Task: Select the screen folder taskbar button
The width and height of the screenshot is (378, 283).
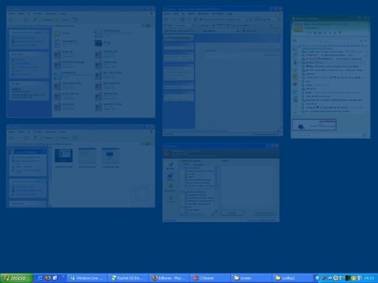Action: (251, 278)
